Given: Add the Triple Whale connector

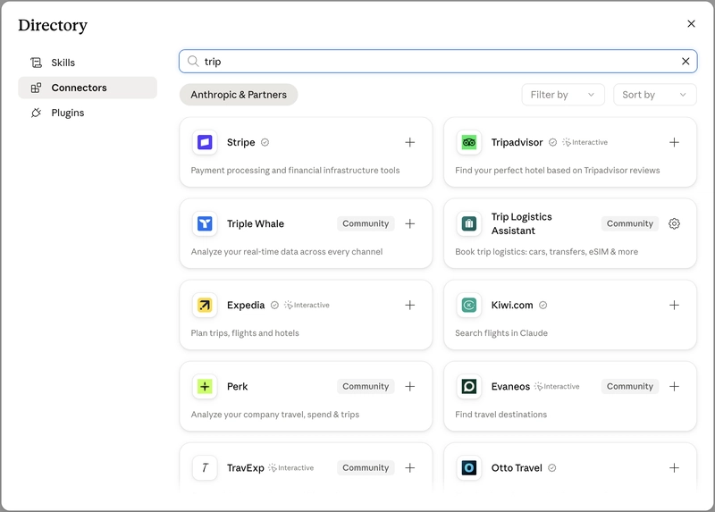Looking at the screenshot, I should 410,223.
